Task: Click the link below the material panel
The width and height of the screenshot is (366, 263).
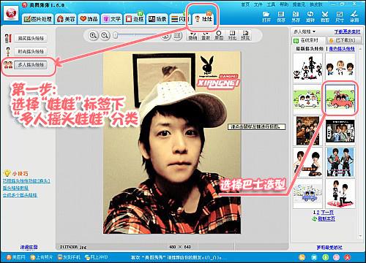Action: click(x=329, y=248)
